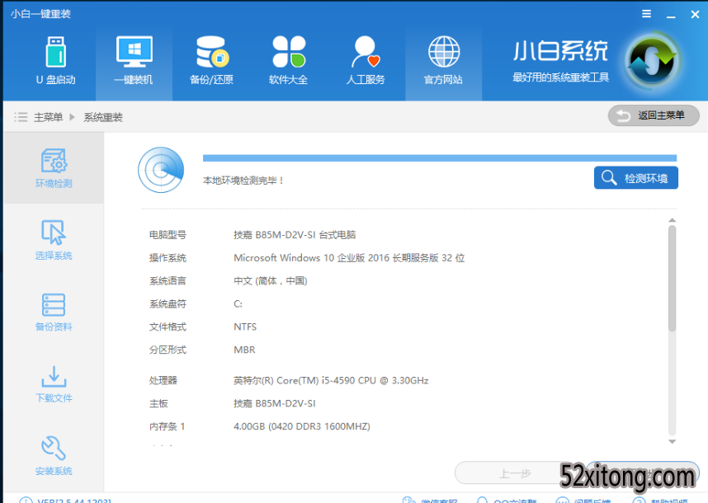708x503 pixels.
Task: Open the 软件大全 software collection
Action: click(x=288, y=61)
